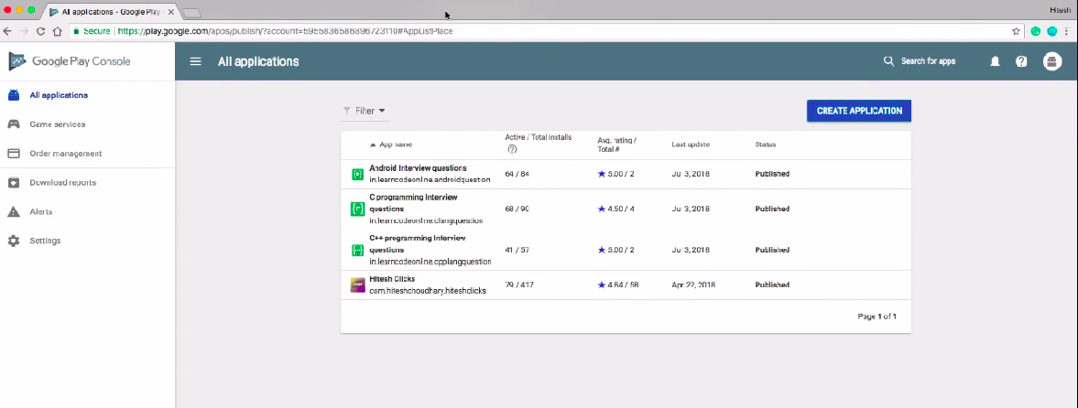
Task: Click the CREATE APPLICATION button
Action: click(x=858, y=111)
